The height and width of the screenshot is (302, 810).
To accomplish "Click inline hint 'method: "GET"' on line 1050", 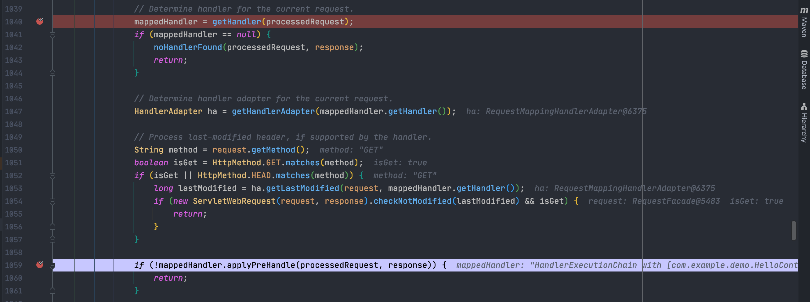I will (x=351, y=150).
